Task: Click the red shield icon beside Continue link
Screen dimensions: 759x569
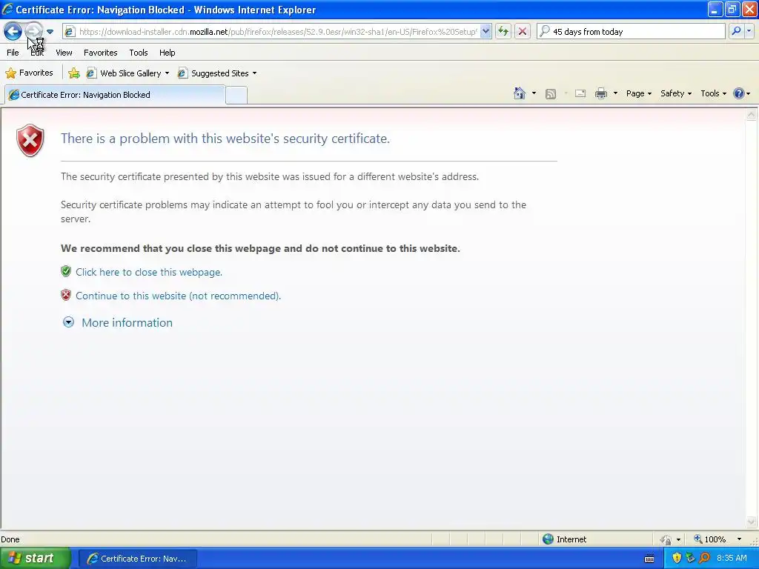Action: click(x=66, y=295)
